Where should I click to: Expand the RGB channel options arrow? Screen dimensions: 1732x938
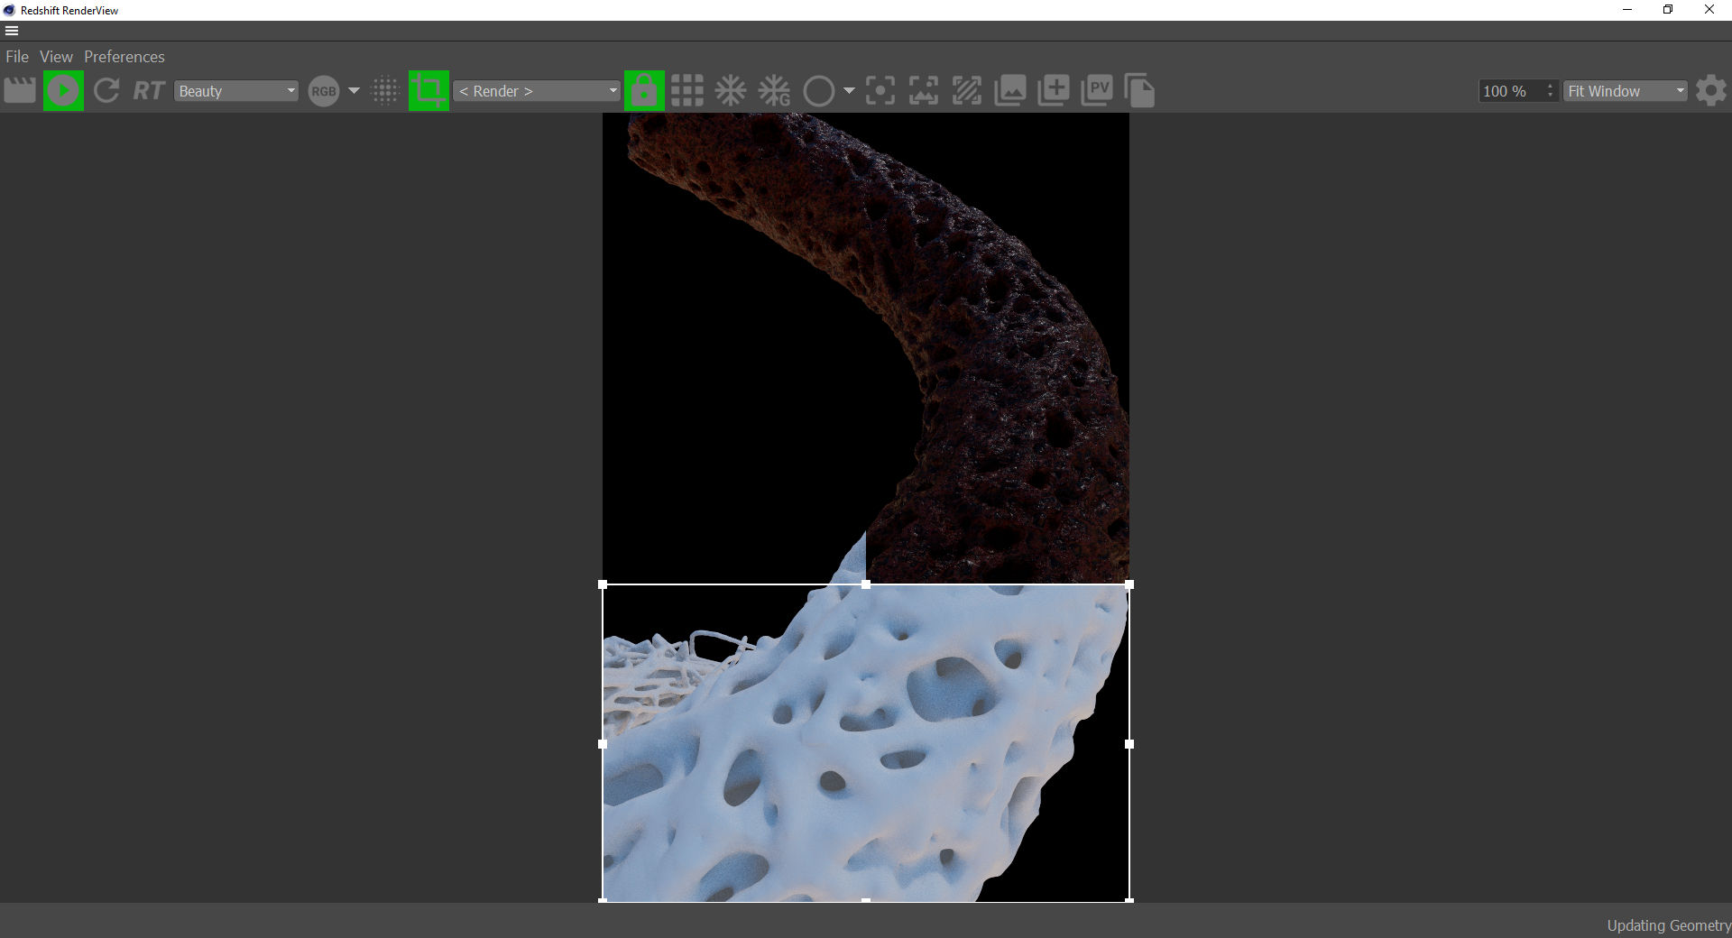[x=354, y=91]
